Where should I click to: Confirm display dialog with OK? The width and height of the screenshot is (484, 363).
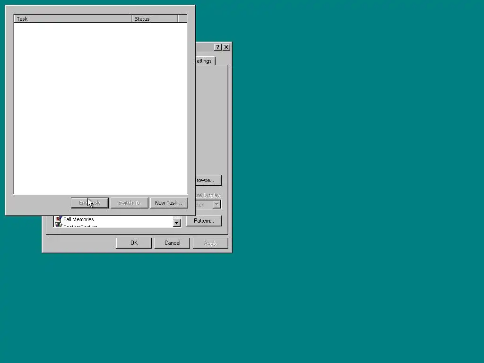pos(134,243)
